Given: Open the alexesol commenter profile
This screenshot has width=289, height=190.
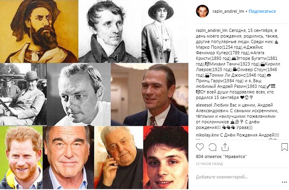Looking at the screenshot, I should (204, 105).
